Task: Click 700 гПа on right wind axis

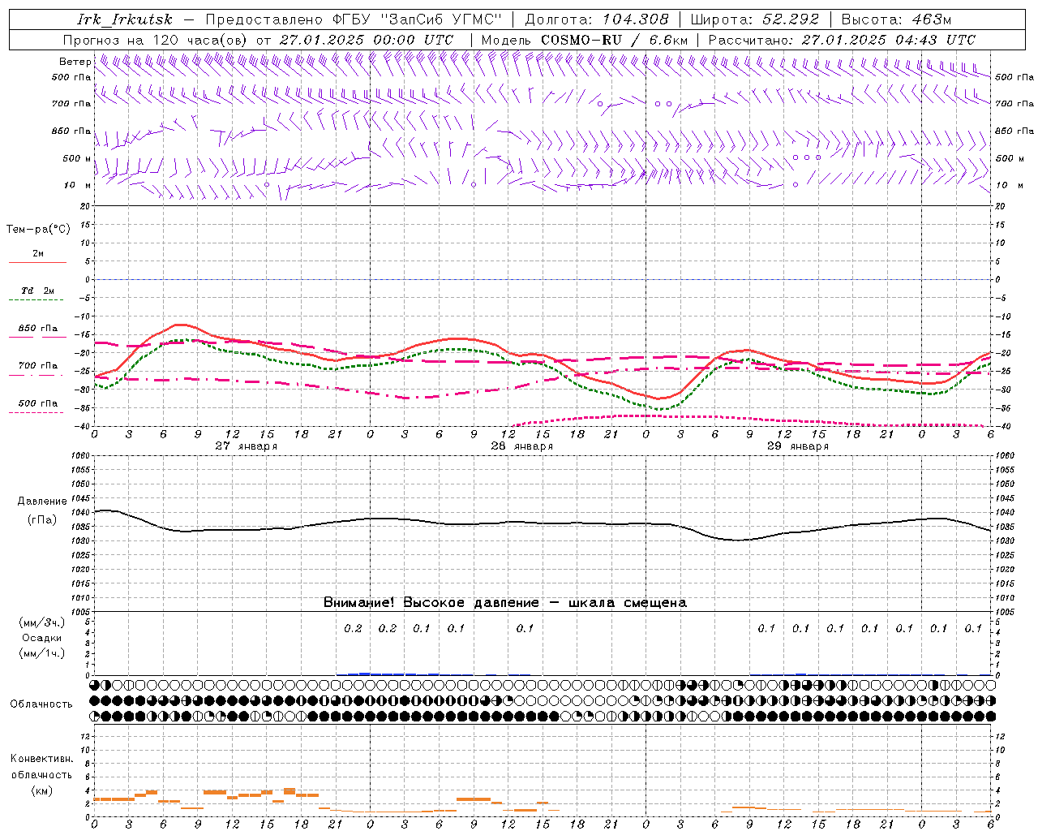Action: pos(1014,104)
